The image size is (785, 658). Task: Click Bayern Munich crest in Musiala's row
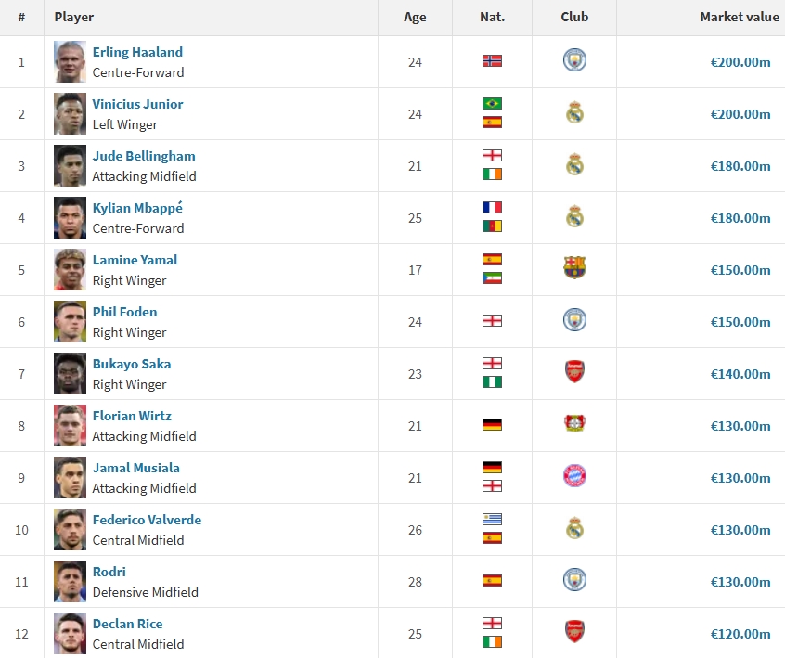pos(574,477)
